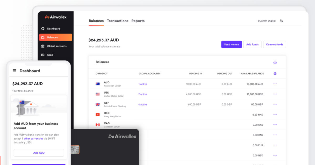Open the AUD row more-options menu
This screenshot has height=165, width=315.
[x=275, y=84]
